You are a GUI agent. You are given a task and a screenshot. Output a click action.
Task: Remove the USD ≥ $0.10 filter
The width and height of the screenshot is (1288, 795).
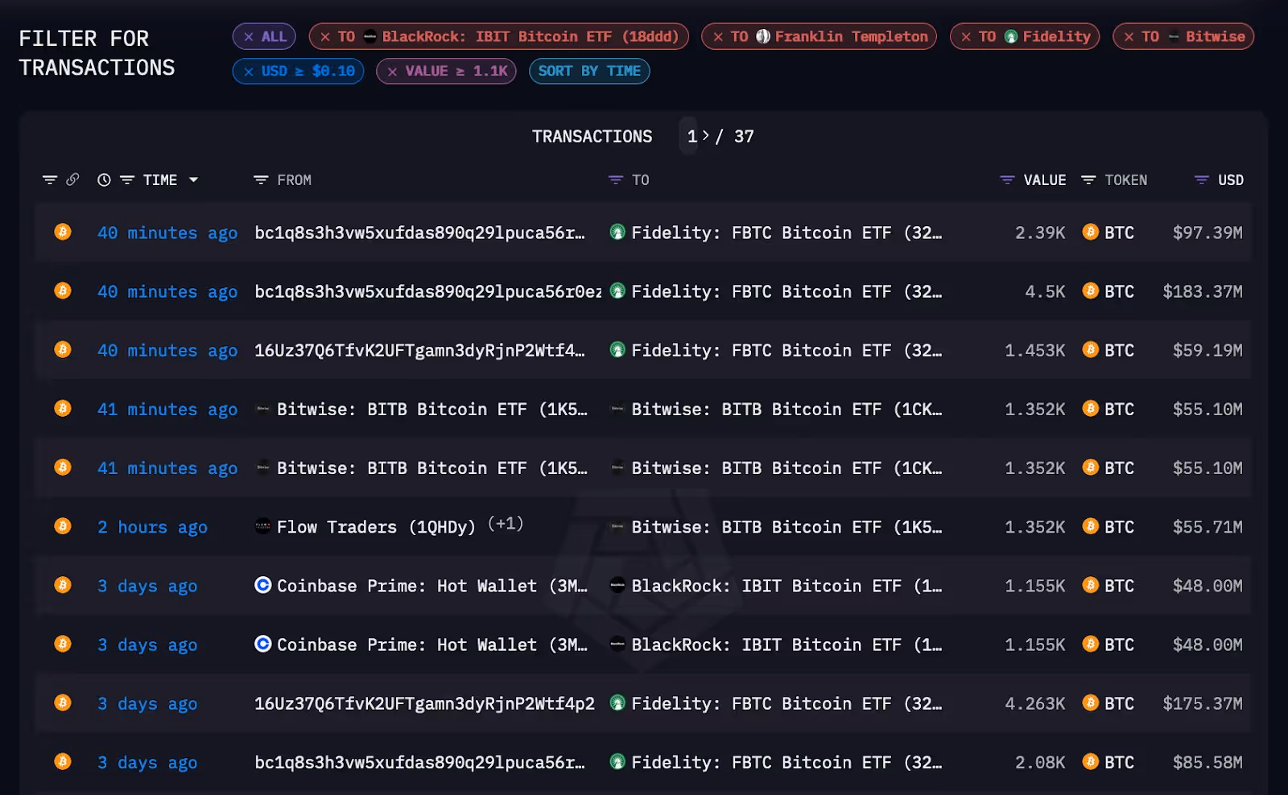(x=249, y=72)
